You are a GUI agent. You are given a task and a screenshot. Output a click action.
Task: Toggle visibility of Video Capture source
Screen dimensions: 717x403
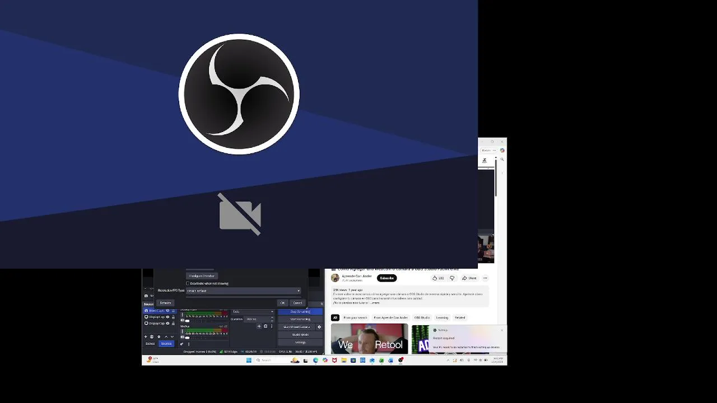[167, 311]
